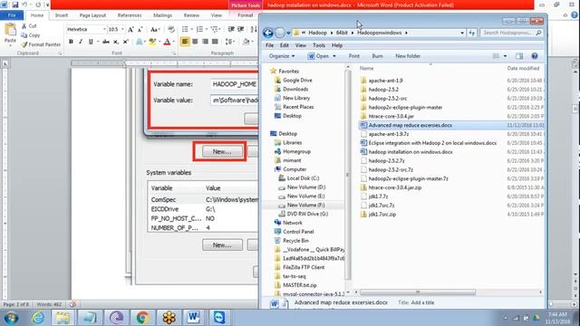Image resolution: width=580 pixels, height=326 pixels.
Task: Open Explorer address bar history dropdown
Action: 462,33
